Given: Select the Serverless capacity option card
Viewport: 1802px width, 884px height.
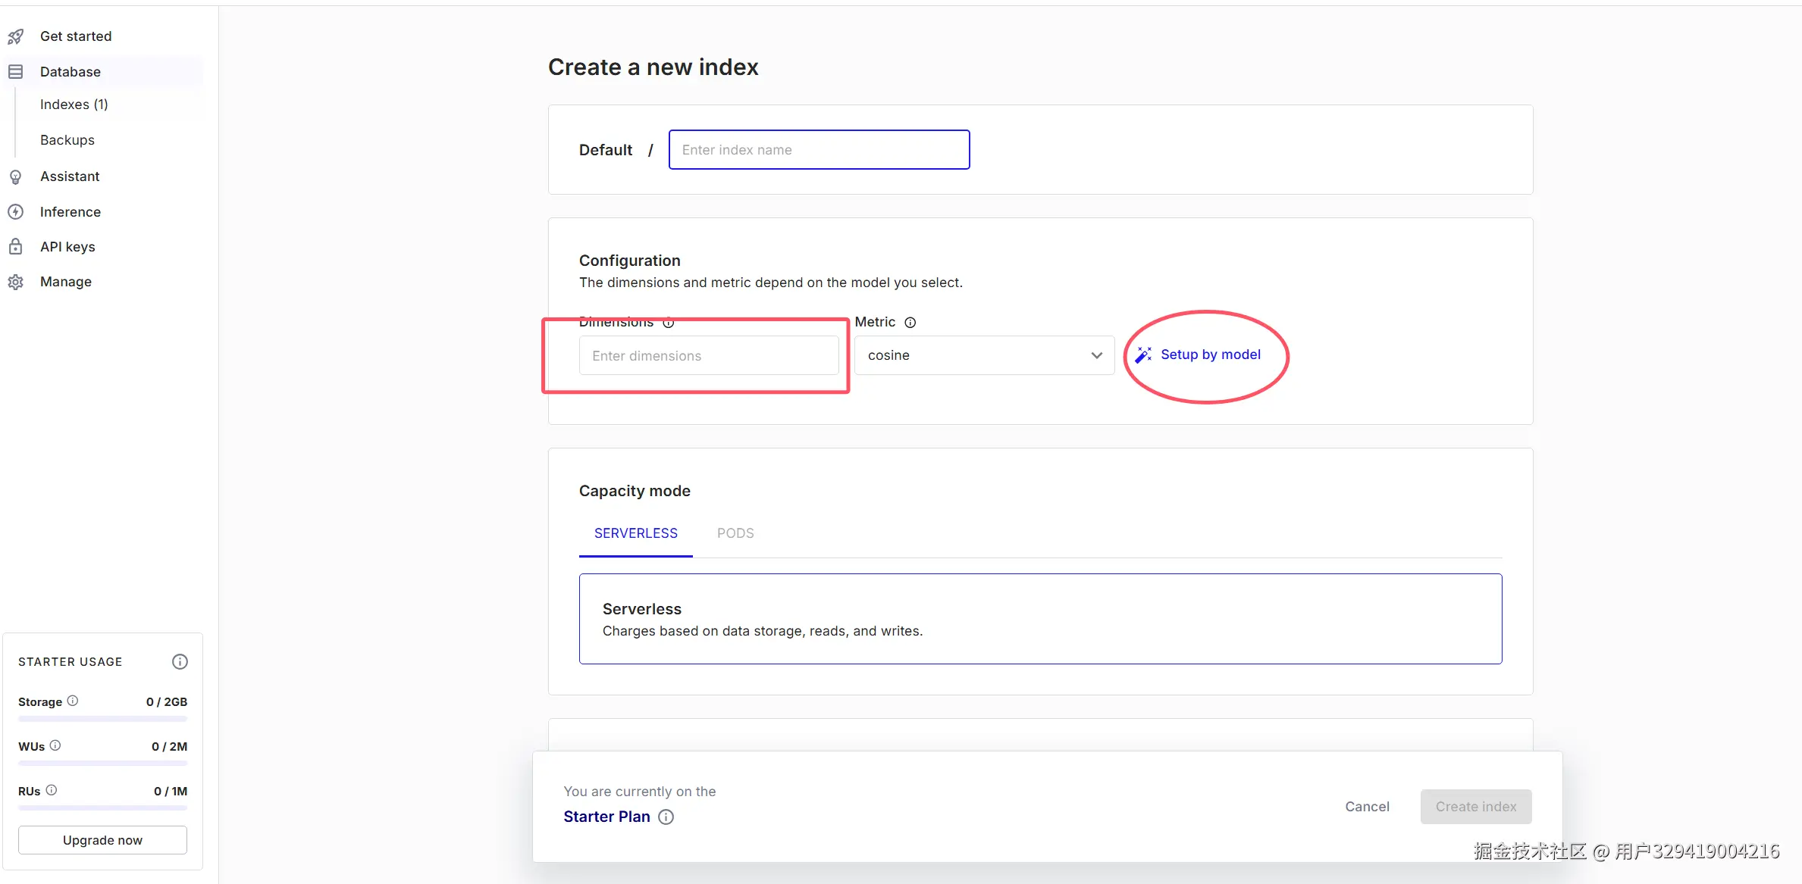Looking at the screenshot, I should pos(1040,619).
